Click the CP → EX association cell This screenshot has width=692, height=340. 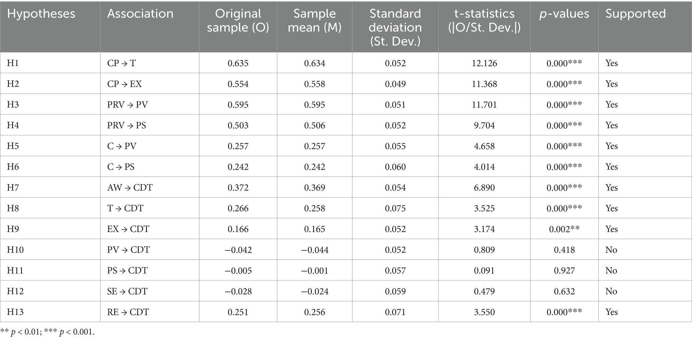point(124,84)
